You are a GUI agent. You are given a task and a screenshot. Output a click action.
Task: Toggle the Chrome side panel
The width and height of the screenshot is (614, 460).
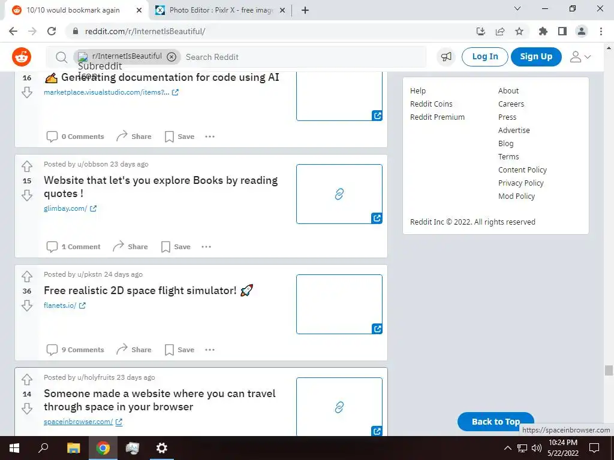click(562, 31)
